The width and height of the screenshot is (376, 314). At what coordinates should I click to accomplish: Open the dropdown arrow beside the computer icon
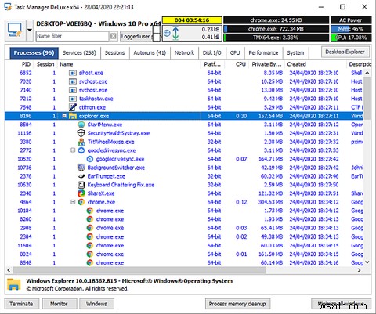30,31
